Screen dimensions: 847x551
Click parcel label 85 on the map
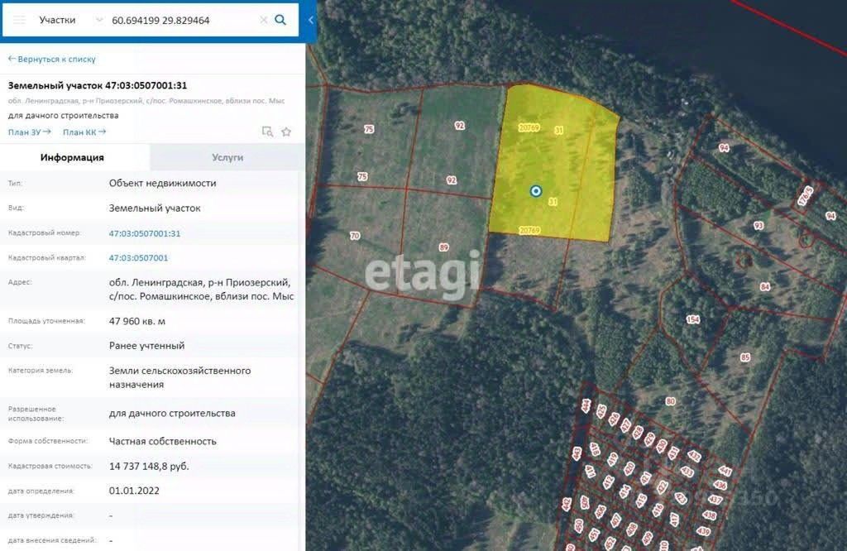point(745,357)
